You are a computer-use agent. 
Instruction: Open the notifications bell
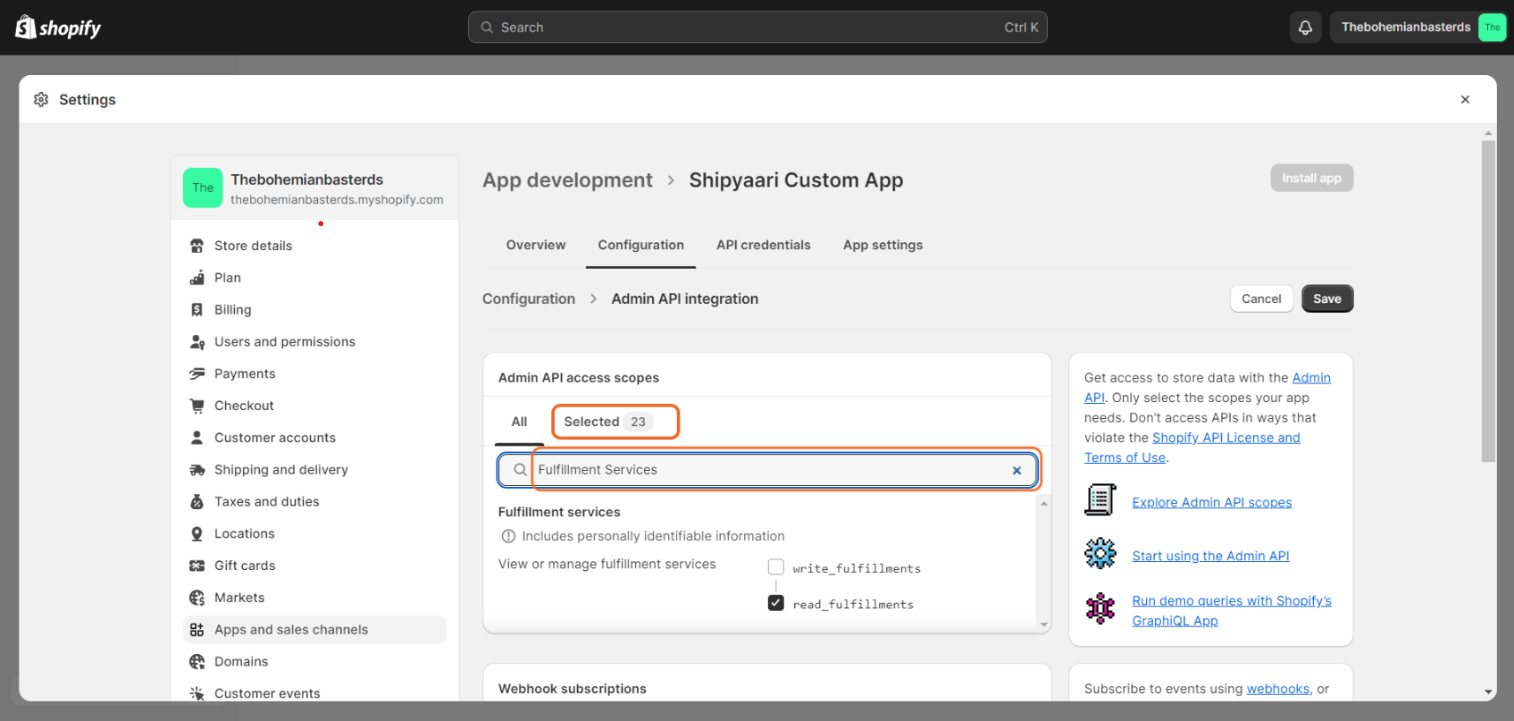click(1305, 28)
